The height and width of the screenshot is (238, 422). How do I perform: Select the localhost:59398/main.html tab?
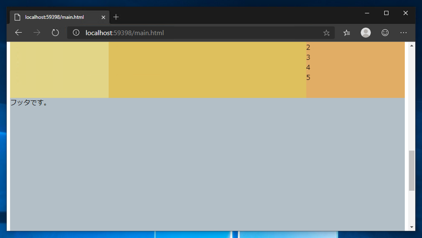pyautogui.click(x=59, y=17)
